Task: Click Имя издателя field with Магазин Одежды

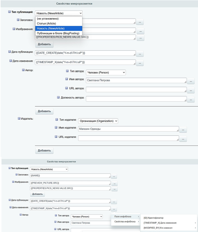Action: pos(128,129)
